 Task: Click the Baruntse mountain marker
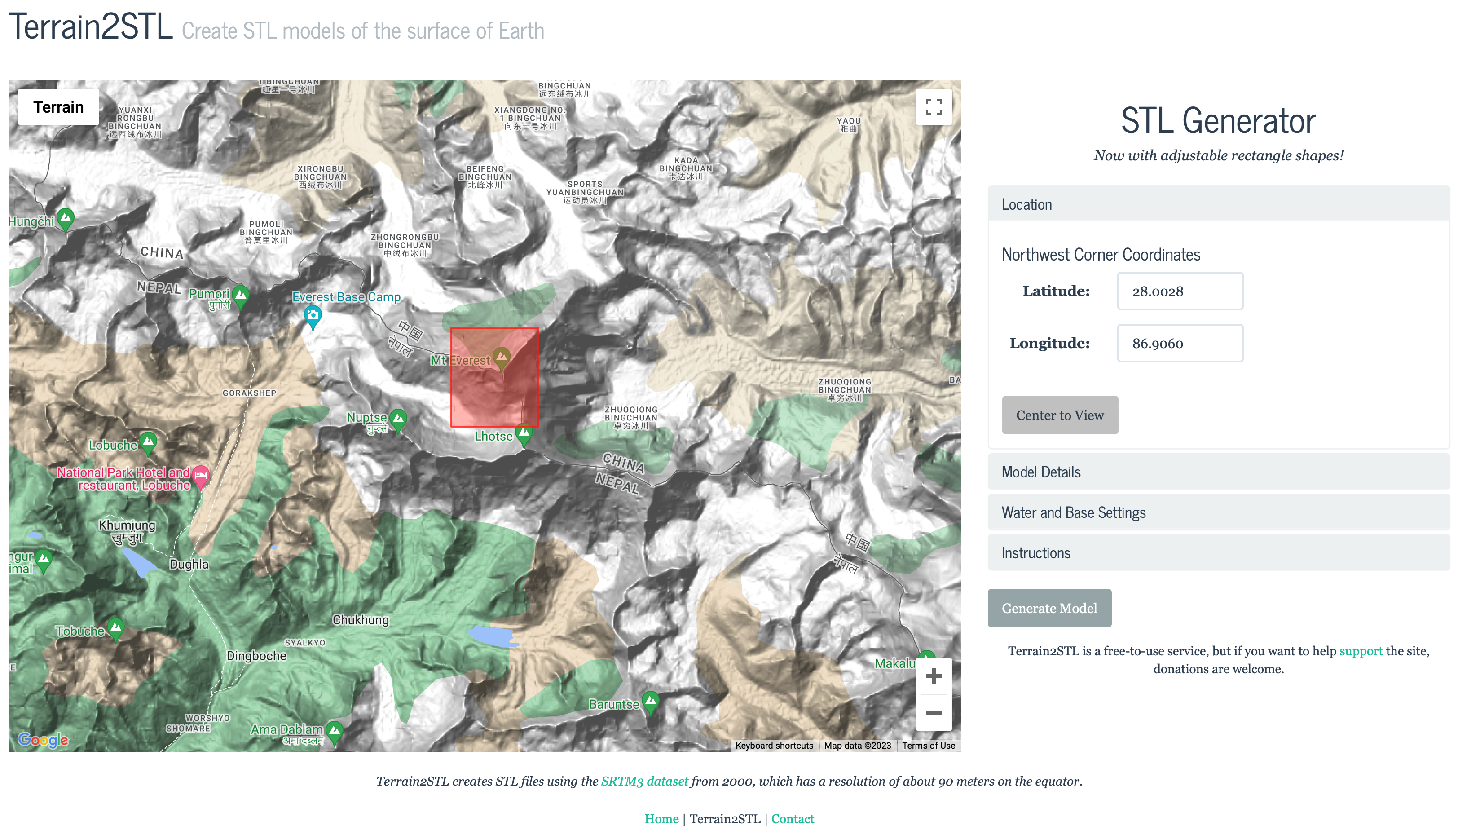tap(650, 702)
